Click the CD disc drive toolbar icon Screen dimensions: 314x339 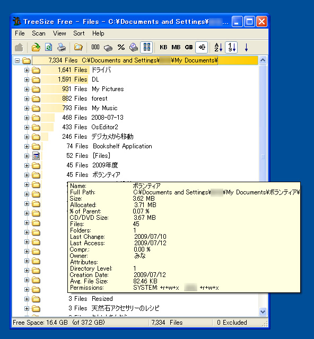click(134, 47)
